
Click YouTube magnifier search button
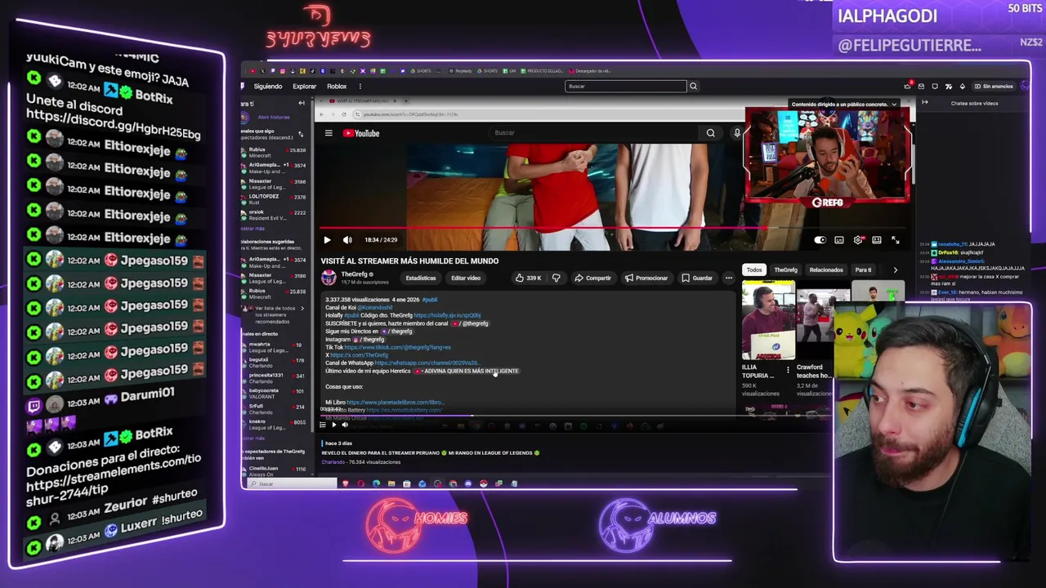coord(710,133)
